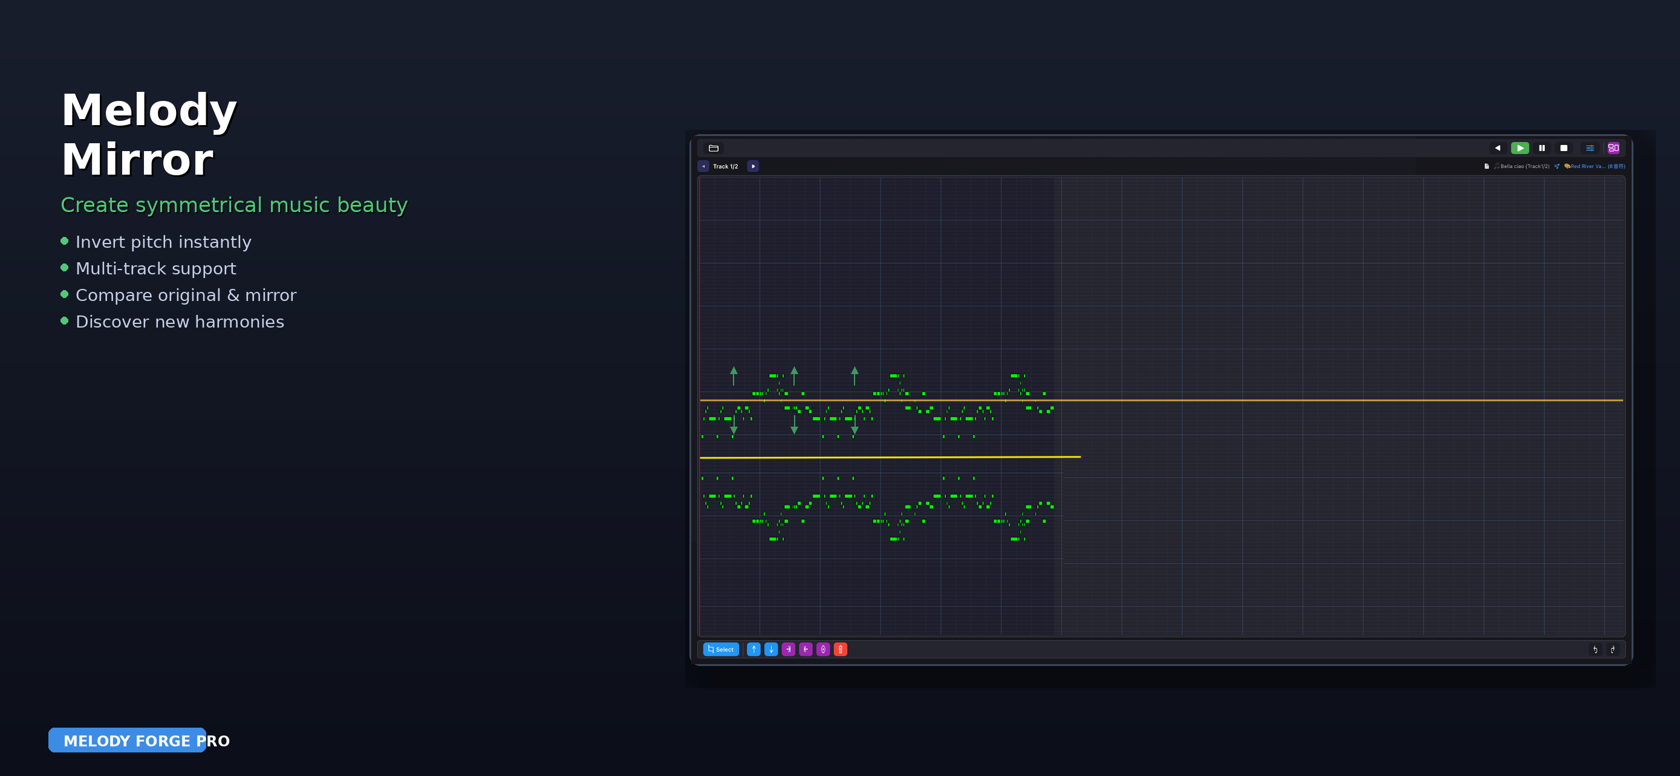Image resolution: width=1680 pixels, height=776 pixels.
Task: Redo the last edit
Action: (x=1612, y=649)
